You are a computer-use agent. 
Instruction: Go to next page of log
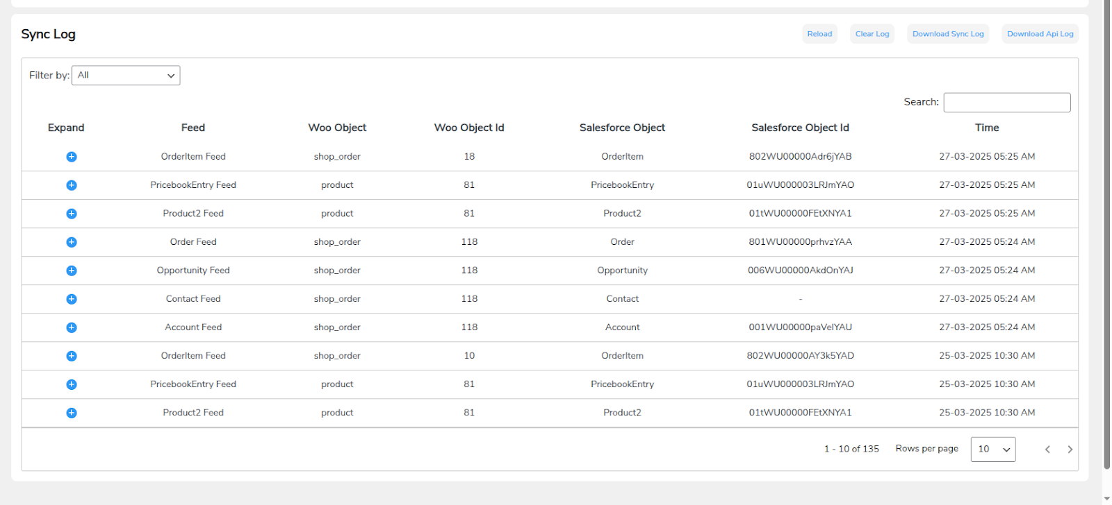(x=1070, y=450)
